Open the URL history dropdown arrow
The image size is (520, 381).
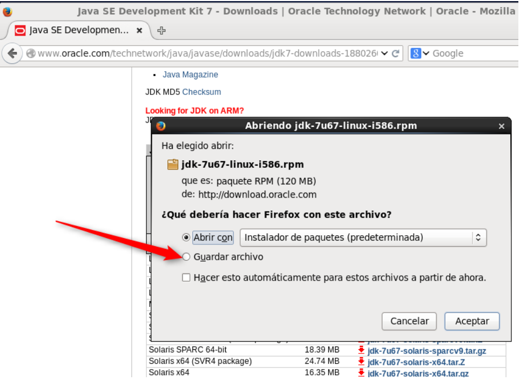pos(384,53)
